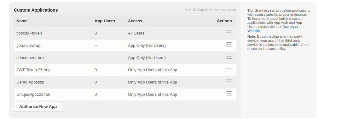Select the tjbox-view-api app name
Screen dimensions: 341x119
tap(29, 46)
